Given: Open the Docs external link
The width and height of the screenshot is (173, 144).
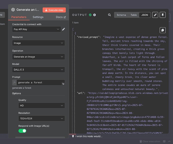Looking at the screenshot, I should tap(61, 17).
